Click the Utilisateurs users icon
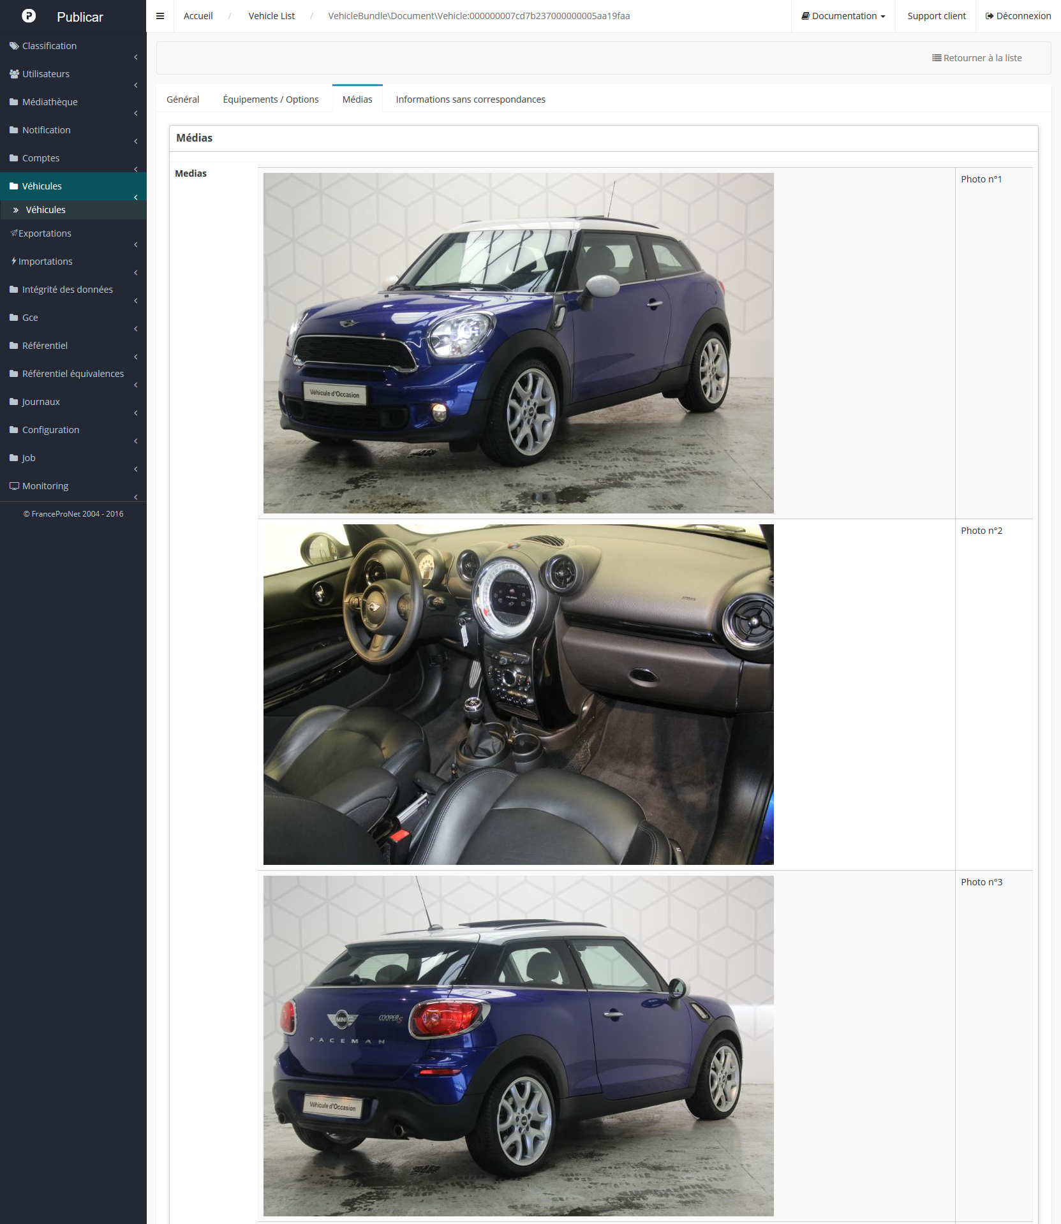The width and height of the screenshot is (1061, 1224). 14,74
